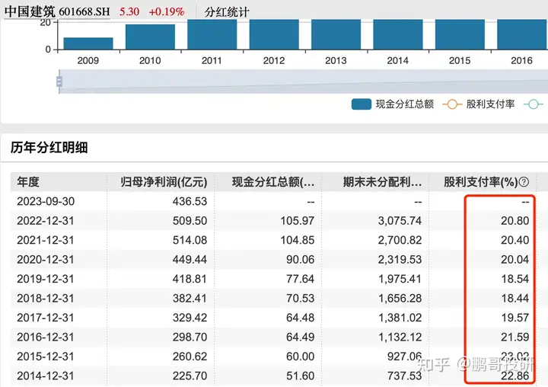Click net profit value 509.50
Viewport: 548px width, 387px height.
tap(190, 221)
